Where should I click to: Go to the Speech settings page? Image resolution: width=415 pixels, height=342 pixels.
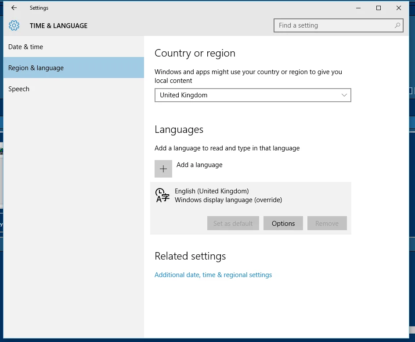(x=74, y=89)
